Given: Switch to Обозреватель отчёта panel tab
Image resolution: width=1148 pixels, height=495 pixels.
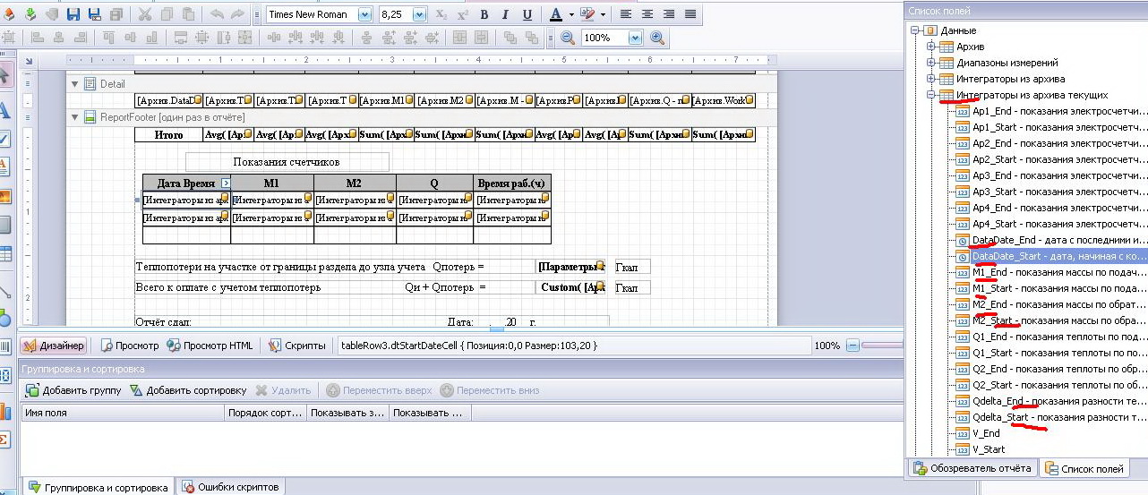Looking at the screenshot, I should pos(972,468).
